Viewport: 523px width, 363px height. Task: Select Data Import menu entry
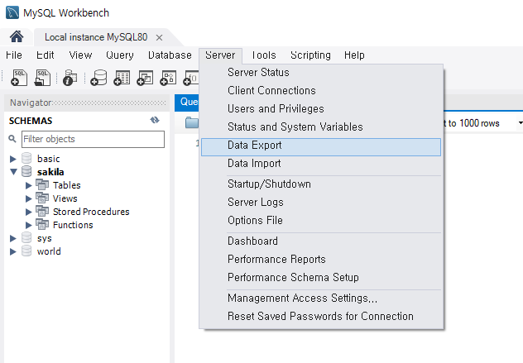(x=321, y=164)
